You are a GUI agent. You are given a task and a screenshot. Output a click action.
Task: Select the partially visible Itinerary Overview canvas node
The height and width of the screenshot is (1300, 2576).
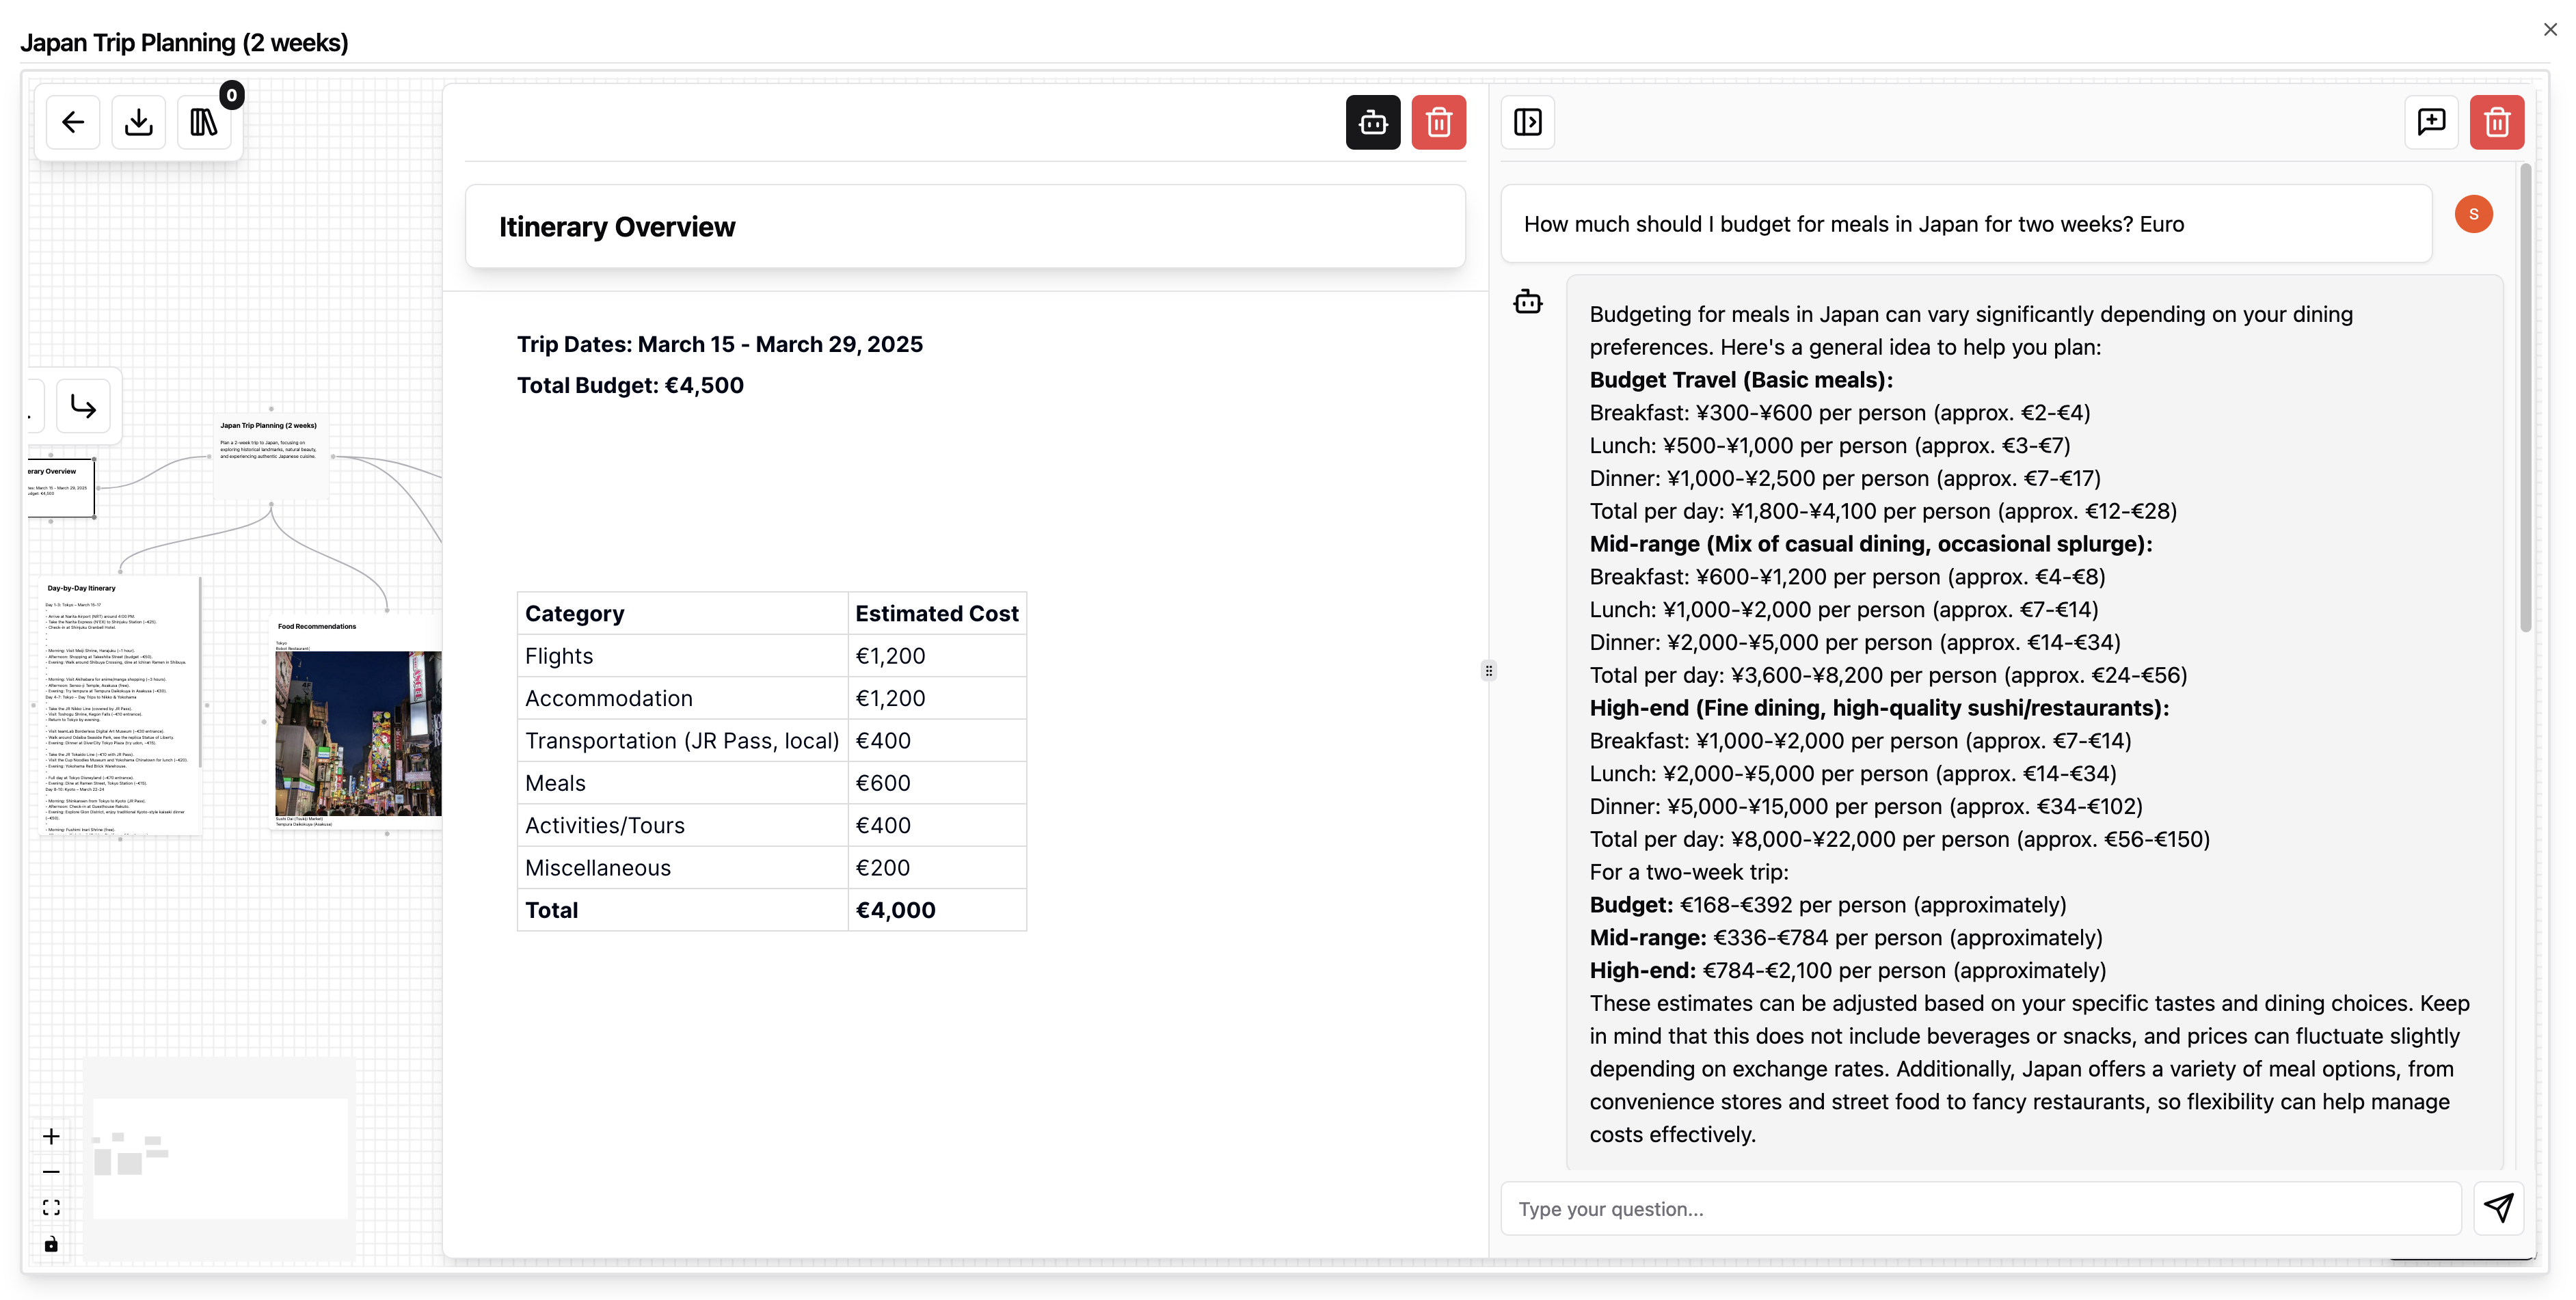[61, 487]
